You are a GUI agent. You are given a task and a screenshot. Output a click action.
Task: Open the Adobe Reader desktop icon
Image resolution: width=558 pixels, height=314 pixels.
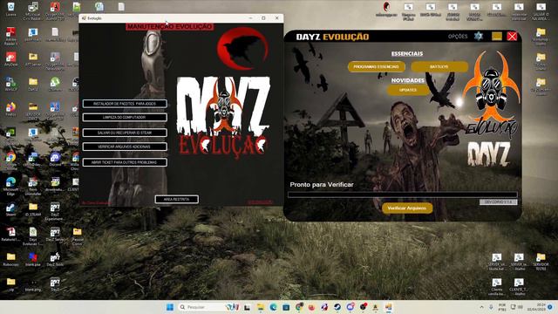coord(10,36)
